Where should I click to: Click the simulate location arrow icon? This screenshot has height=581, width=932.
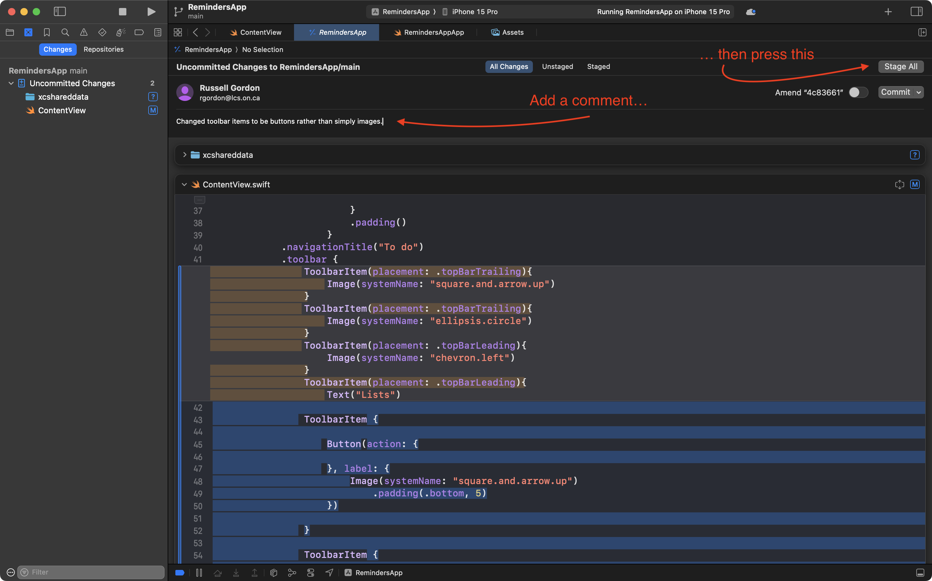tap(329, 573)
